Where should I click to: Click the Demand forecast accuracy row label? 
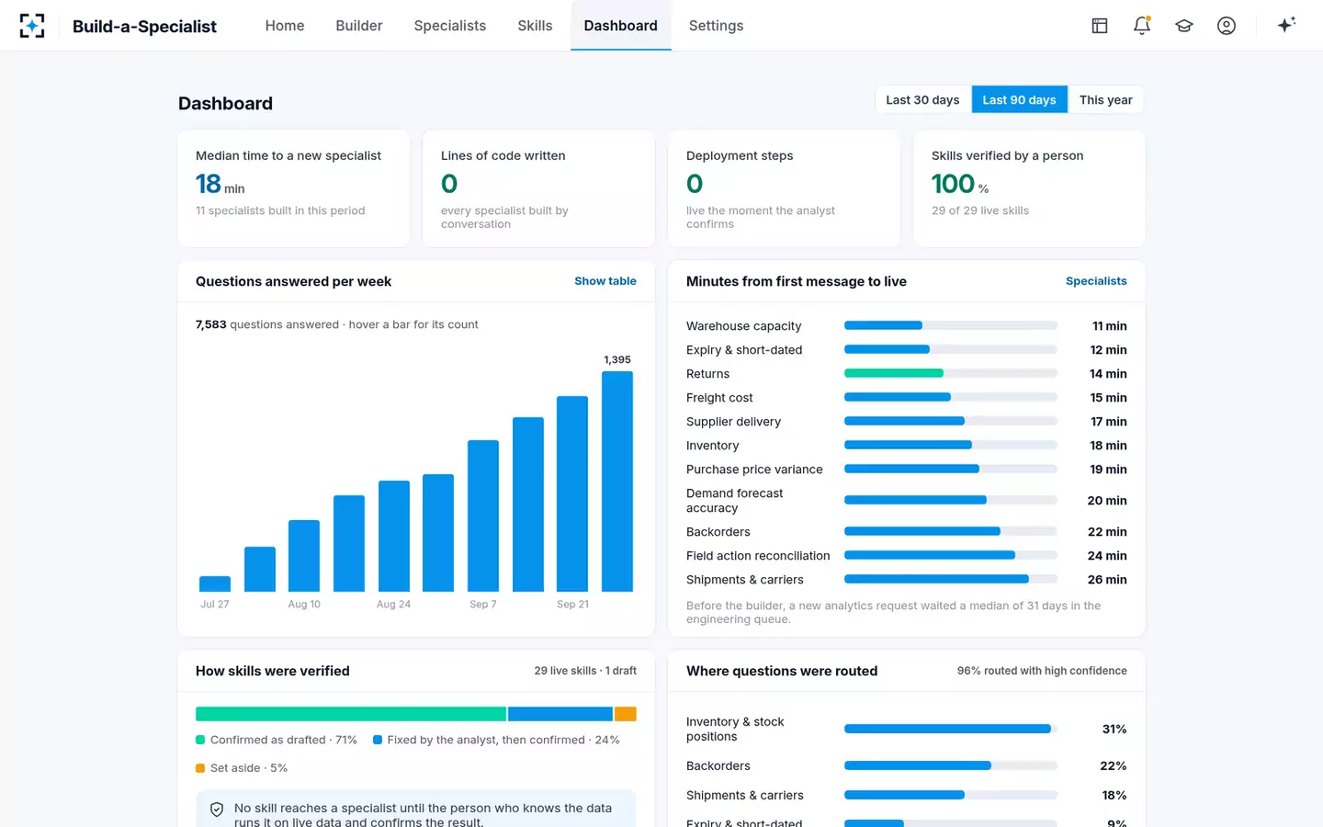(734, 501)
